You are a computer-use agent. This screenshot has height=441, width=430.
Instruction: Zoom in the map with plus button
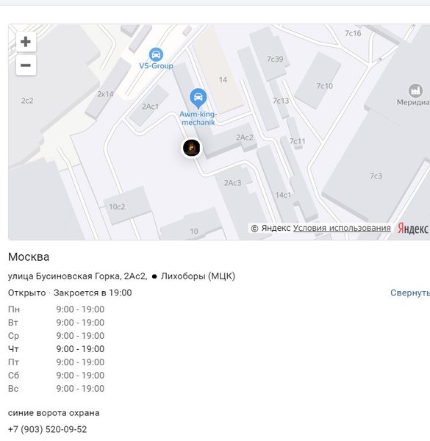pos(26,42)
